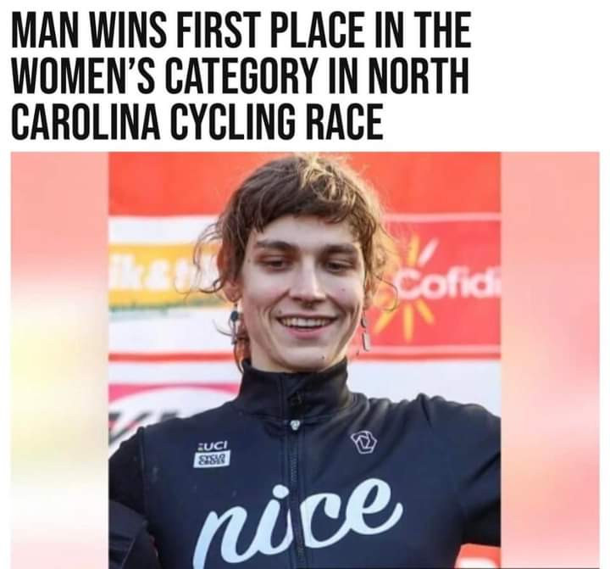Click the blurred margin beside the yellow-green banner
The height and width of the screenshot is (569, 610).
click(x=59, y=359)
